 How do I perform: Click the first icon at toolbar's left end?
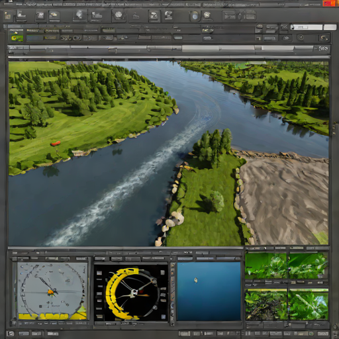[7, 16]
